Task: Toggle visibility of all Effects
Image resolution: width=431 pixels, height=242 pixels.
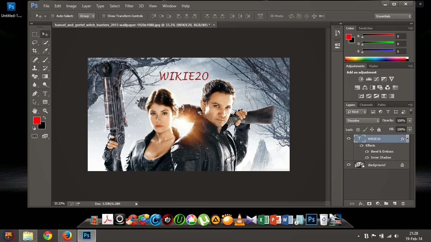Action: (362, 146)
